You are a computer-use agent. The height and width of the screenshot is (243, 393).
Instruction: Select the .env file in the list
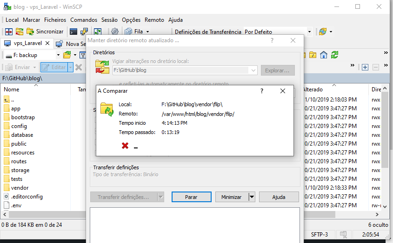pos(16,205)
